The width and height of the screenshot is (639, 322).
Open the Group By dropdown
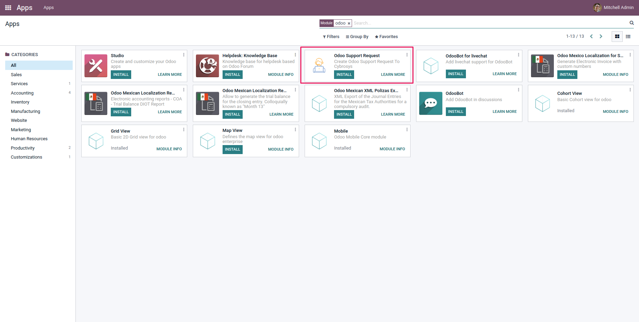coord(357,37)
